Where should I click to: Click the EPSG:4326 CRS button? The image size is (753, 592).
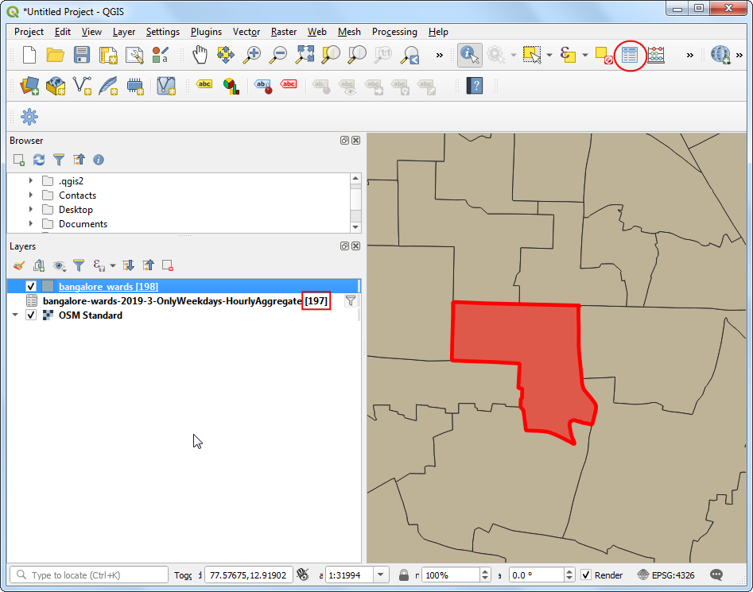click(x=666, y=575)
